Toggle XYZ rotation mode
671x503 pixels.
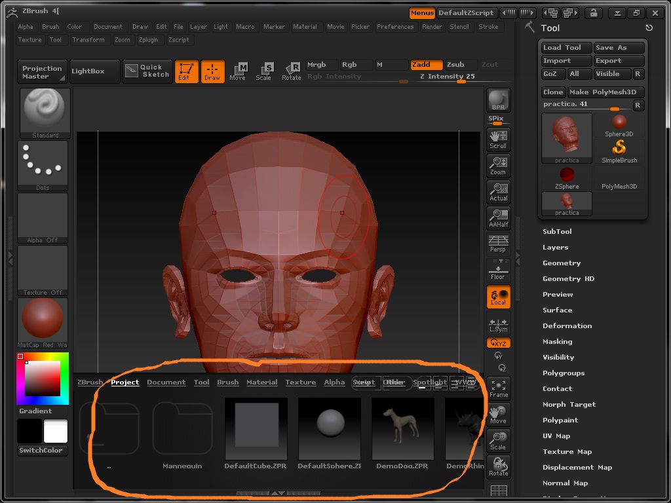click(498, 343)
